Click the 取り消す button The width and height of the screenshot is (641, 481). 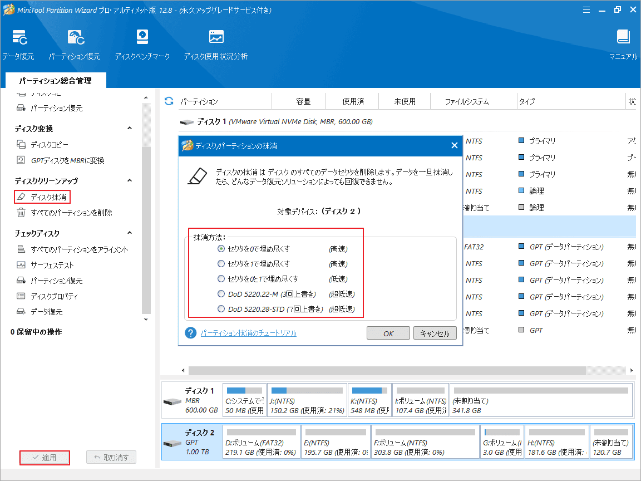point(111,458)
